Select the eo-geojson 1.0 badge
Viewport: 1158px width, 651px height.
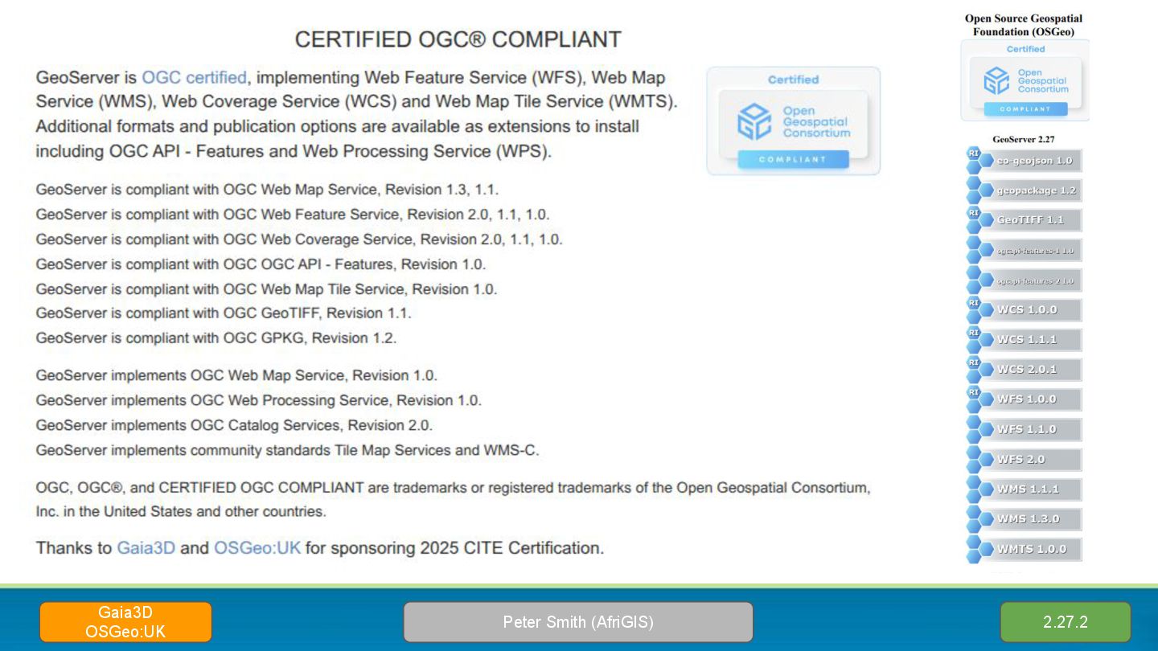(1024, 161)
